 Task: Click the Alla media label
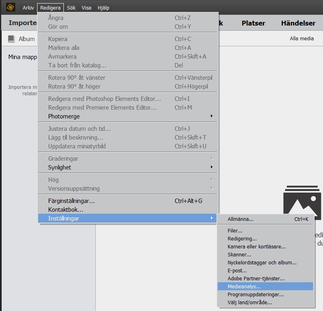coord(301,39)
